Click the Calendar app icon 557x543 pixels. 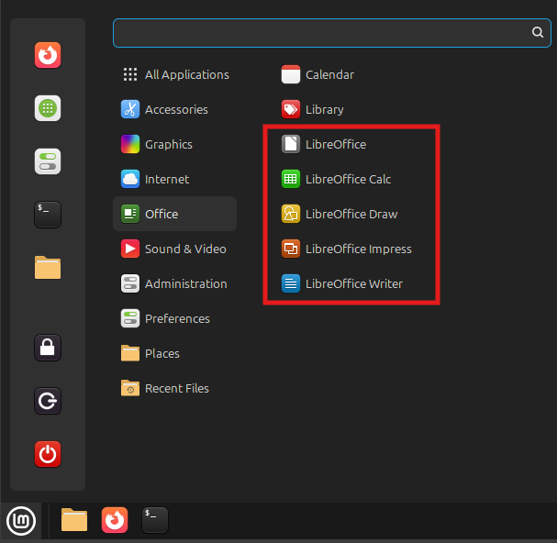[x=291, y=74]
